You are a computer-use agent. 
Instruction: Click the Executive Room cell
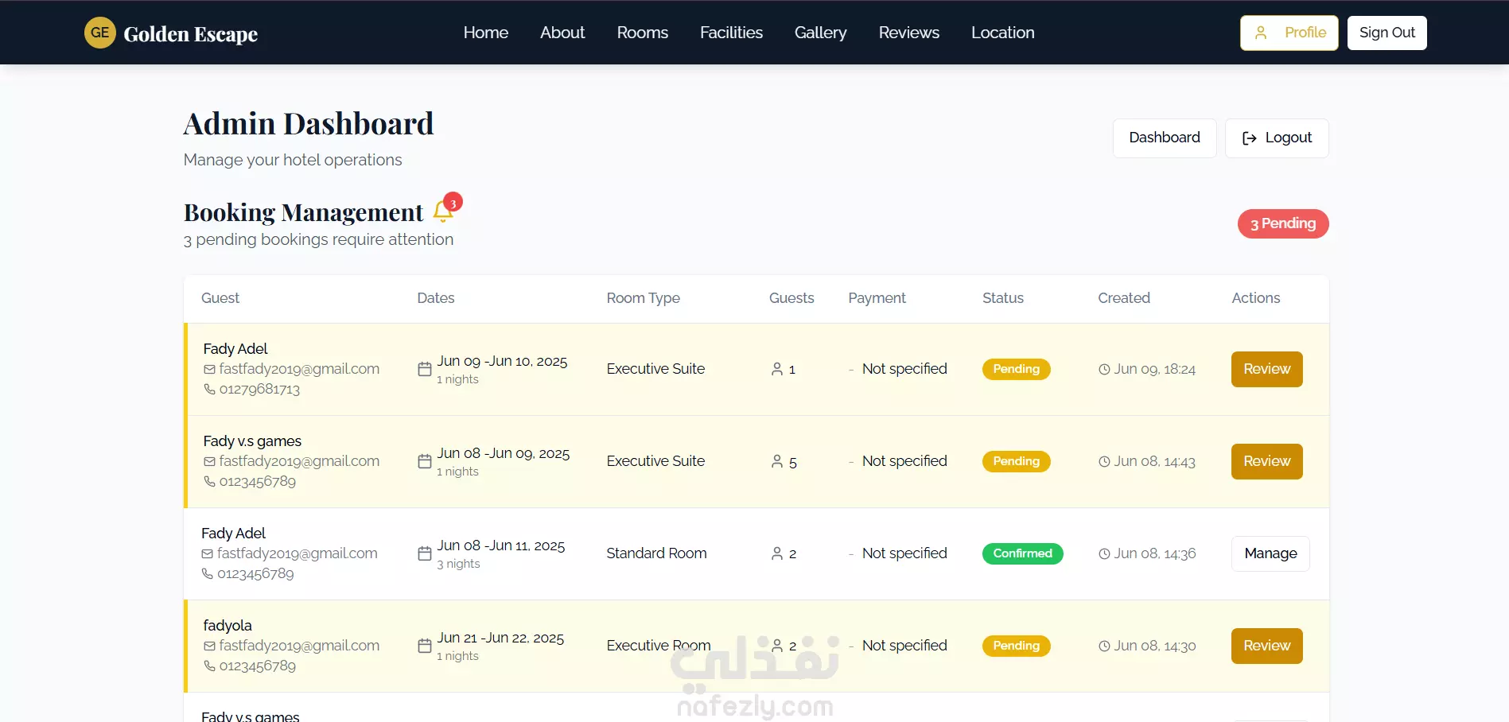coord(659,646)
